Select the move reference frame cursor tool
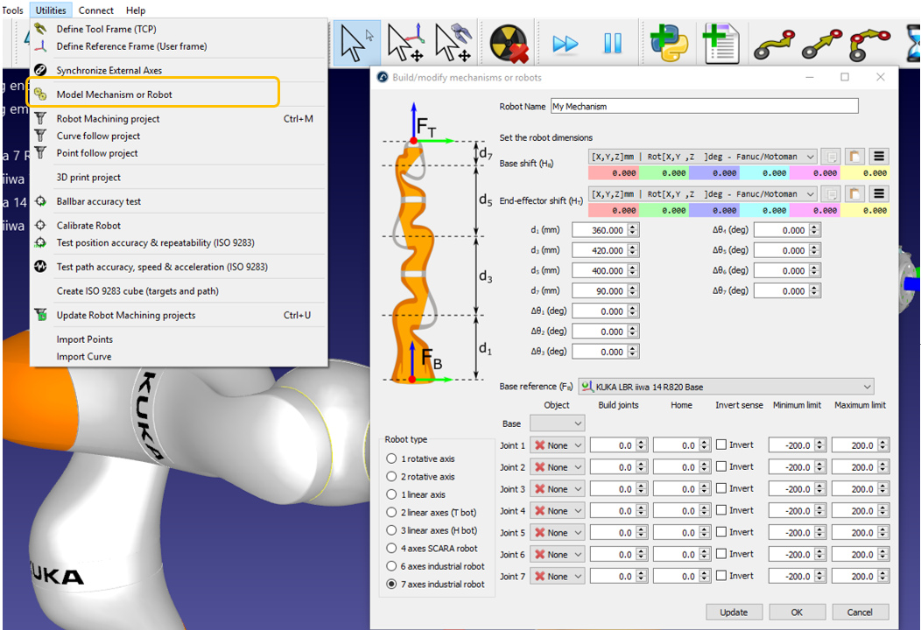Viewport: 921px width, 630px height. (x=405, y=44)
